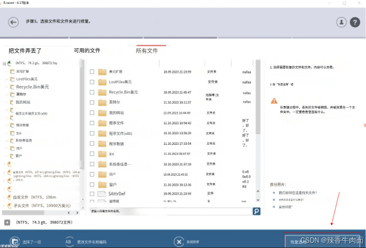Screen dimensions: 366x248
Task: Click the $AttrDef file icon in file list
Action: (102, 194)
